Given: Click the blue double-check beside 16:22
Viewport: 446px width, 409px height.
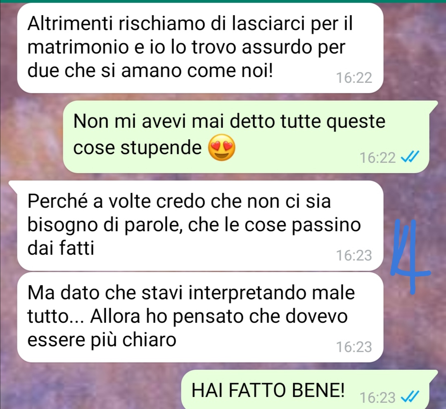Looking at the screenshot, I should pyautogui.click(x=410, y=157).
